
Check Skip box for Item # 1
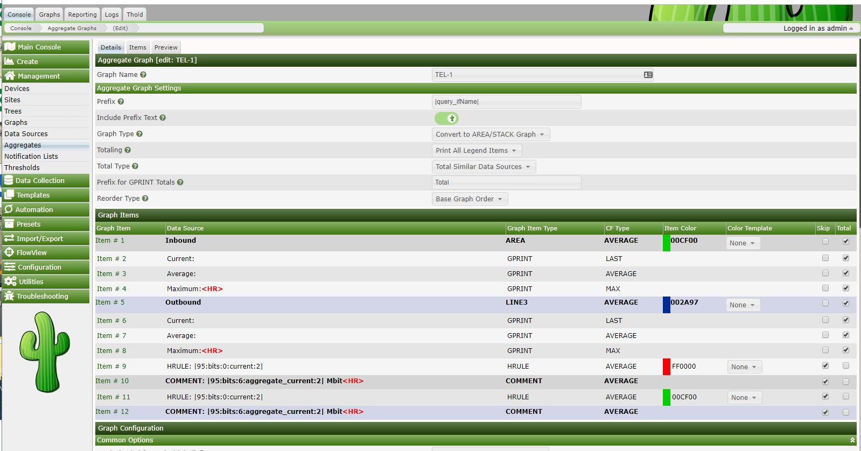(x=825, y=242)
